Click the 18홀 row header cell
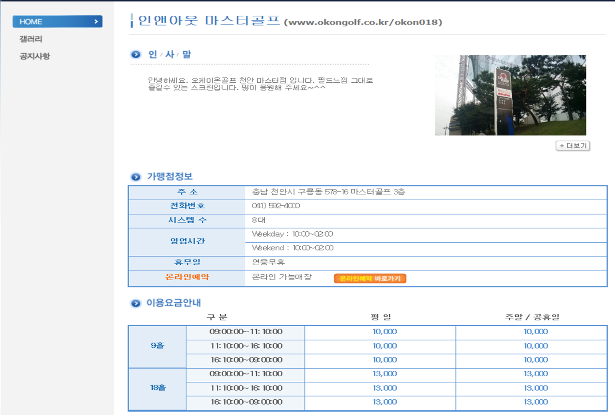This screenshot has width=615, height=415. click(x=157, y=388)
